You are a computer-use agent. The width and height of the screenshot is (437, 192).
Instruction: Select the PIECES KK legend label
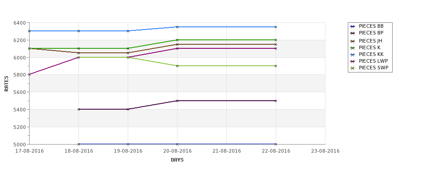371,55
